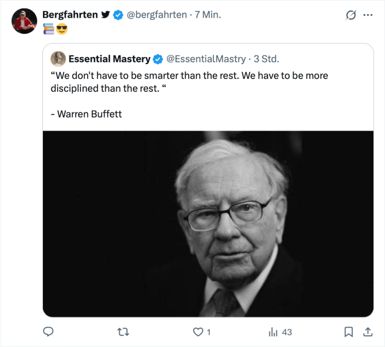Like the post with the heart

click(x=198, y=332)
